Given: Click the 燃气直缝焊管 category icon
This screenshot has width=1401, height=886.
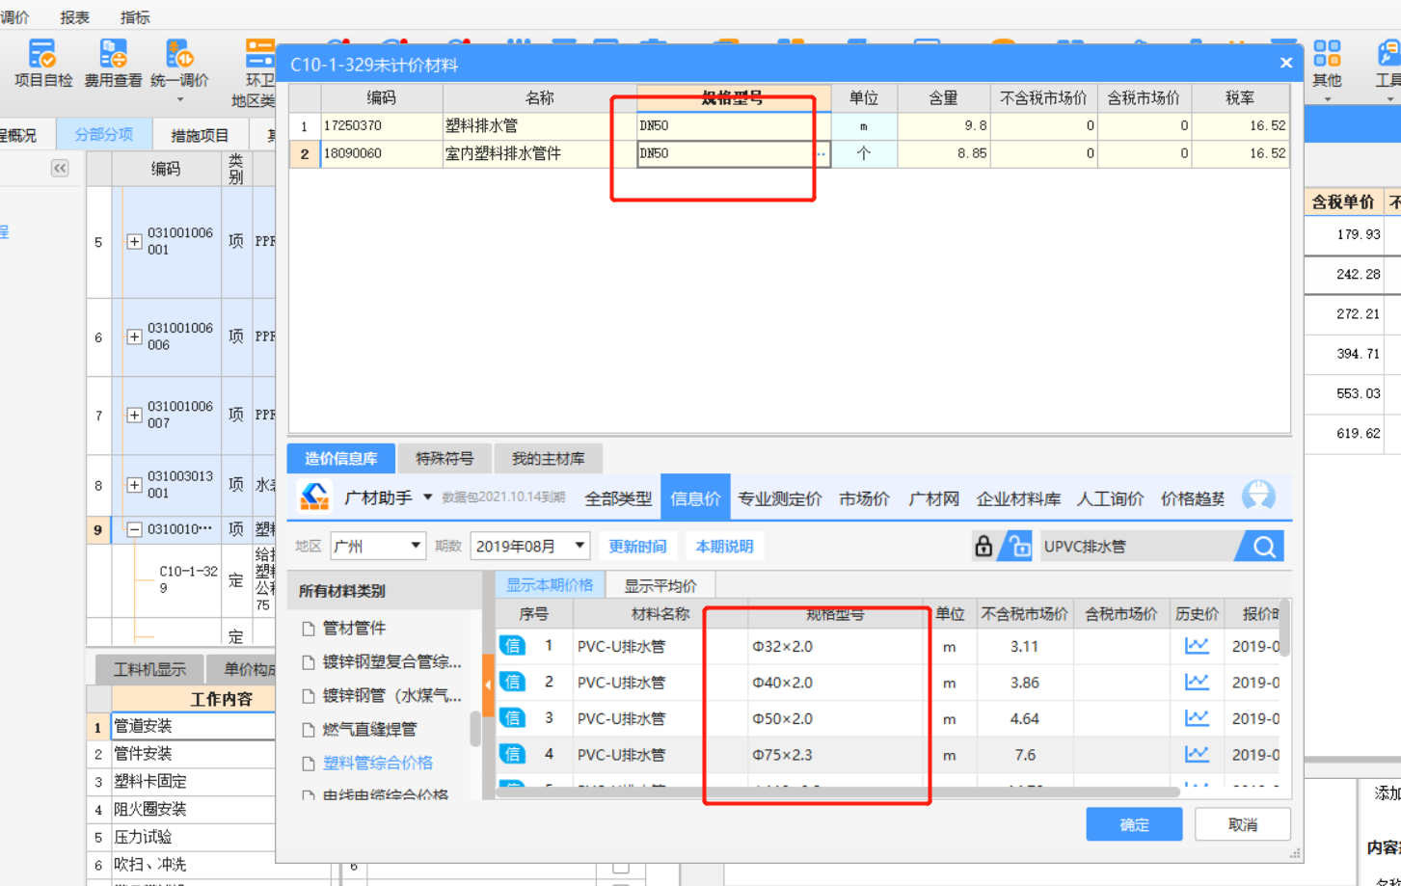Looking at the screenshot, I should pyautogui.click(x=309, y=730).
